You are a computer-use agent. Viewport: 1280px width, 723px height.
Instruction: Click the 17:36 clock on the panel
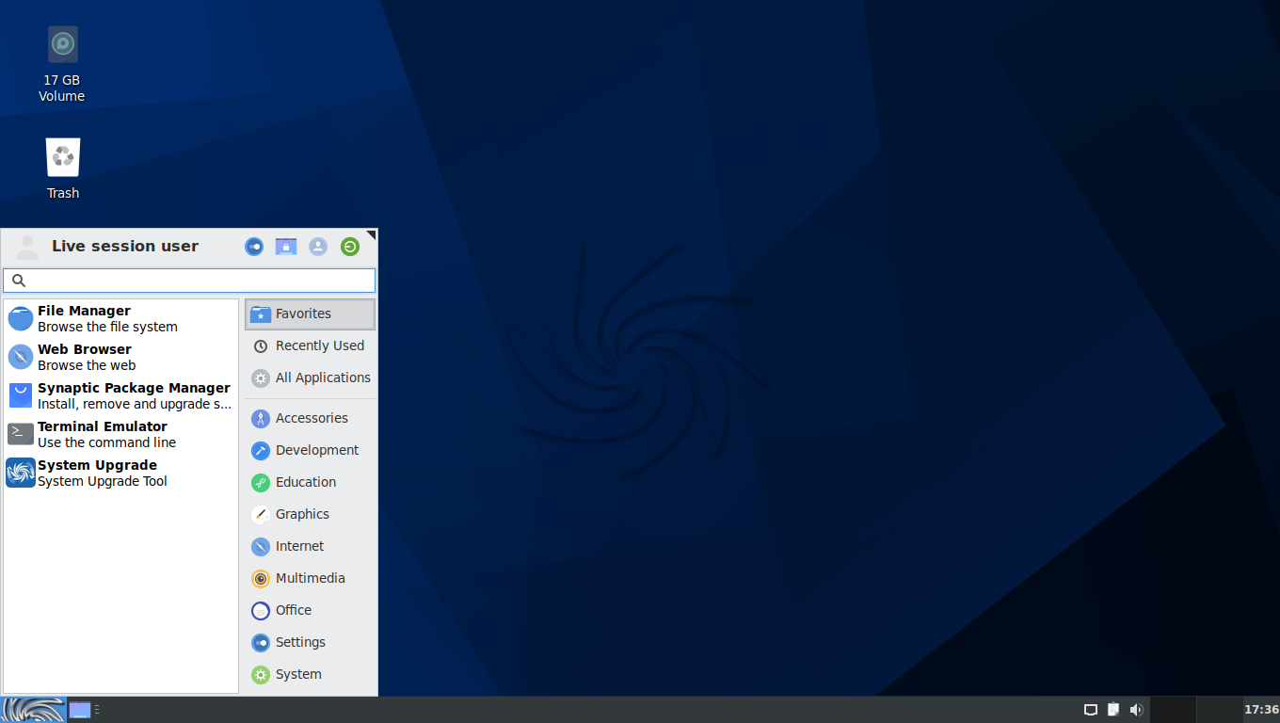click(1261, 710)
